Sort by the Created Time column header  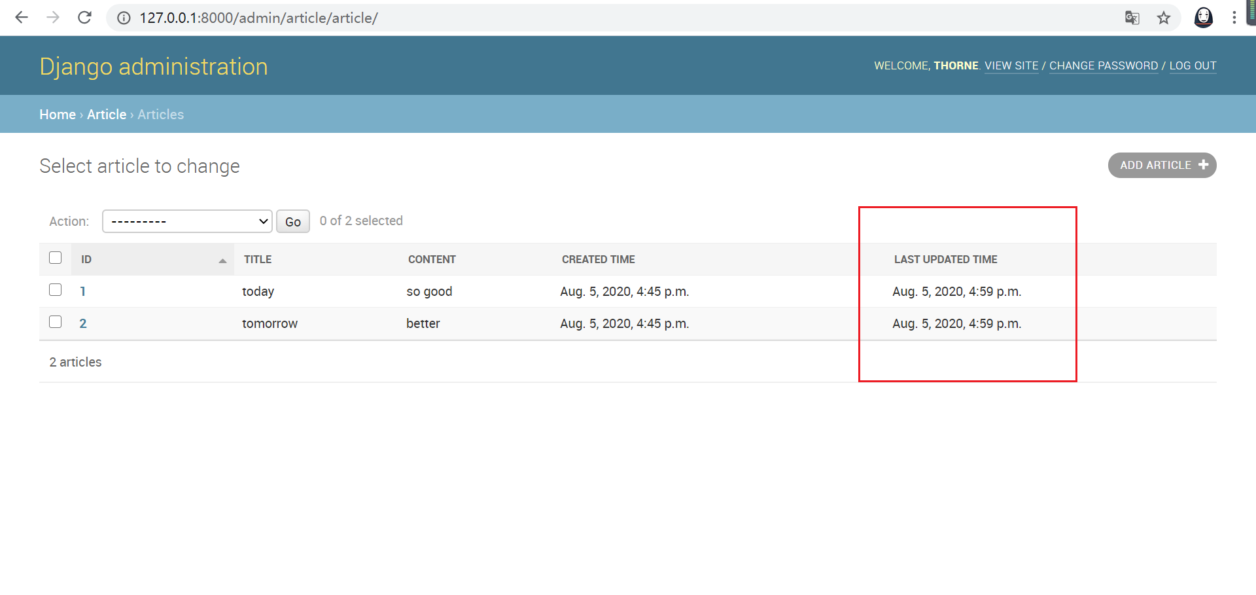click(599, 259)
